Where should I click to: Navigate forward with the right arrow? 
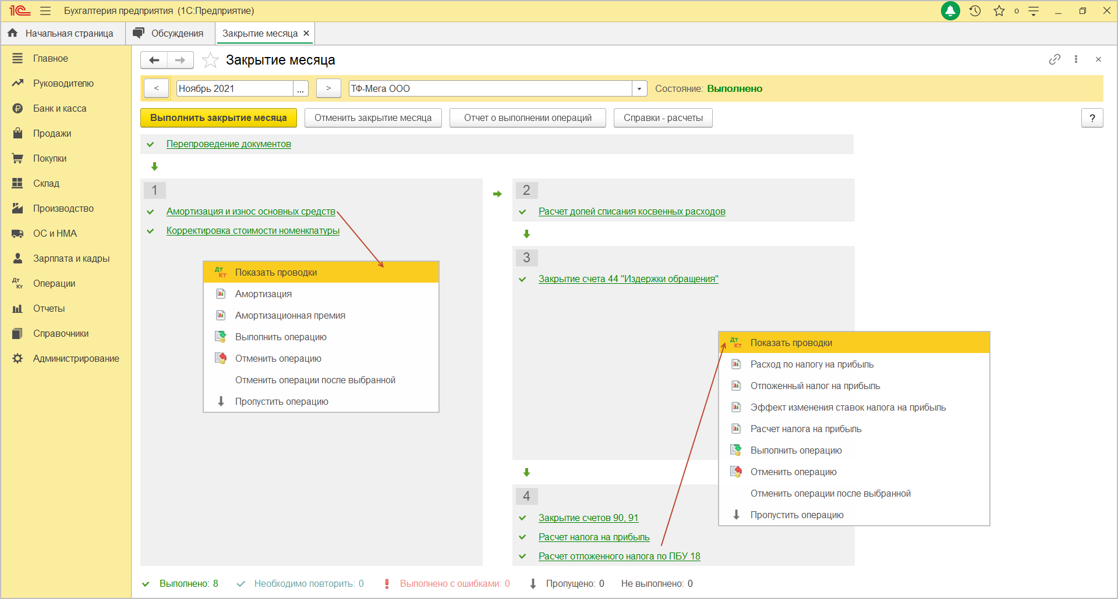[x=181, y=60]
